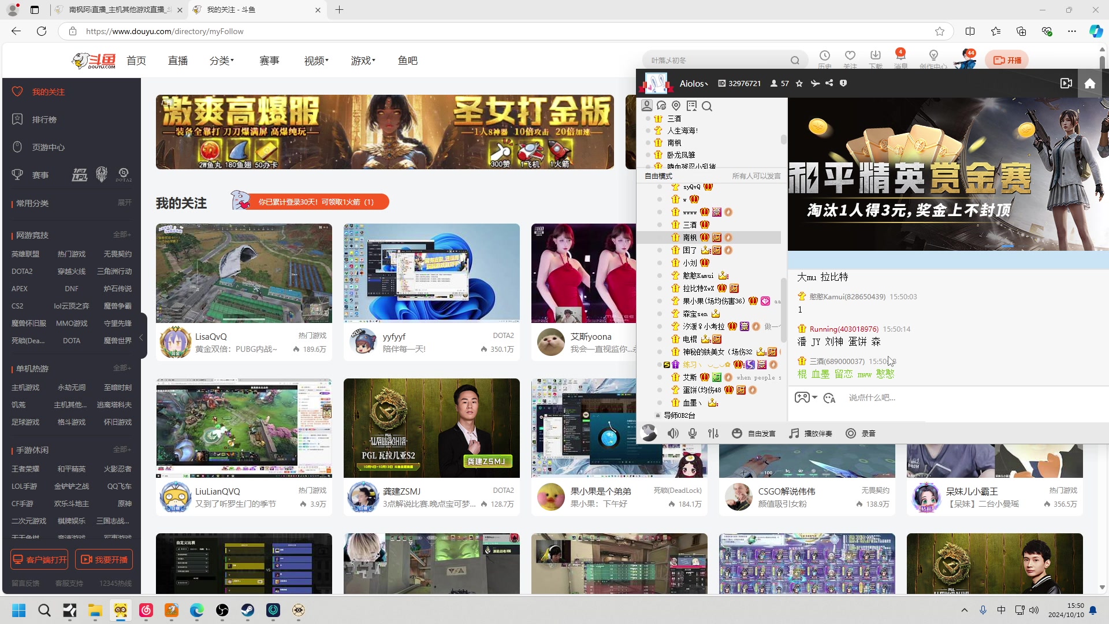Click the 开播 start streaming button

pyautogui.click(x=1007, y=60)
